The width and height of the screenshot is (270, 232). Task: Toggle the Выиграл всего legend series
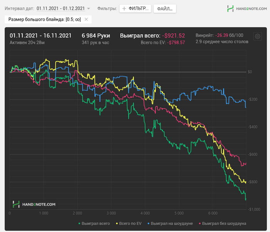click(94, 224)
